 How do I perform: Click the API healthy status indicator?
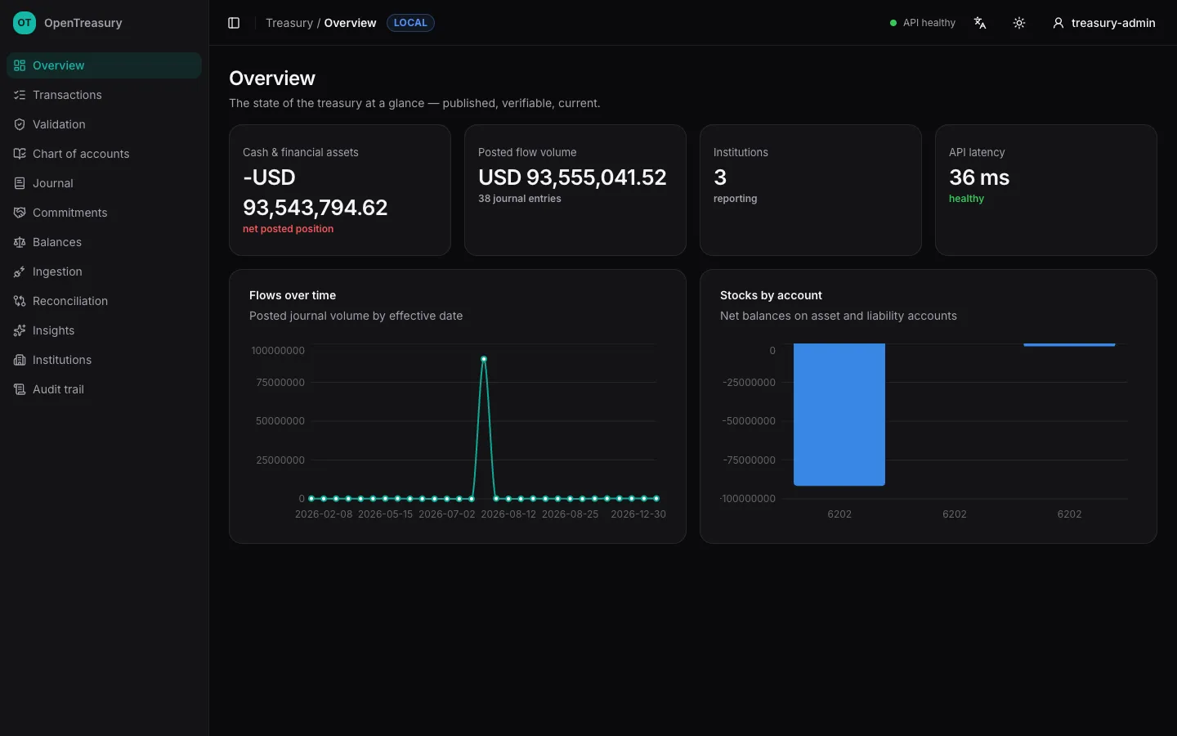coord(923,23)
